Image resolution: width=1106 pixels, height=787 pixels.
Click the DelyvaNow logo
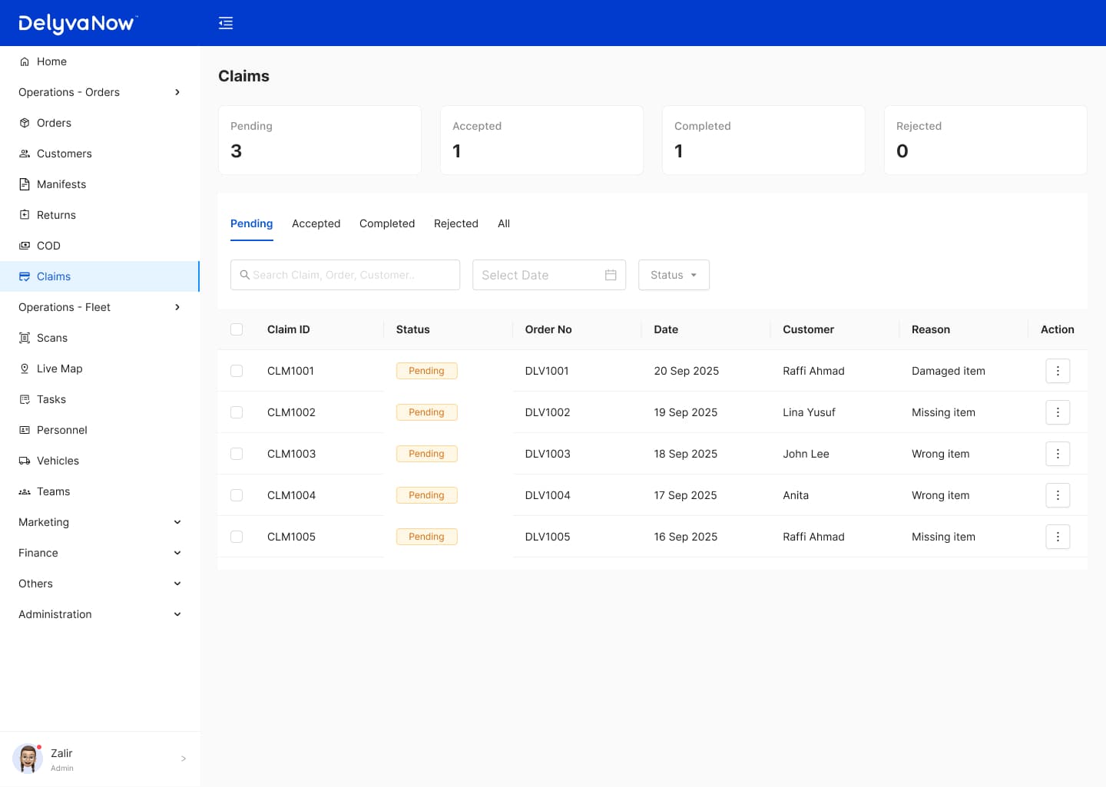78,24
